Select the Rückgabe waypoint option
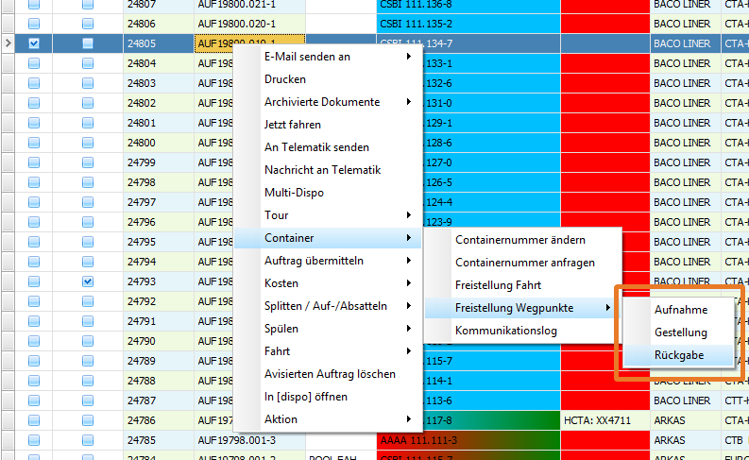 click(679, 355)
